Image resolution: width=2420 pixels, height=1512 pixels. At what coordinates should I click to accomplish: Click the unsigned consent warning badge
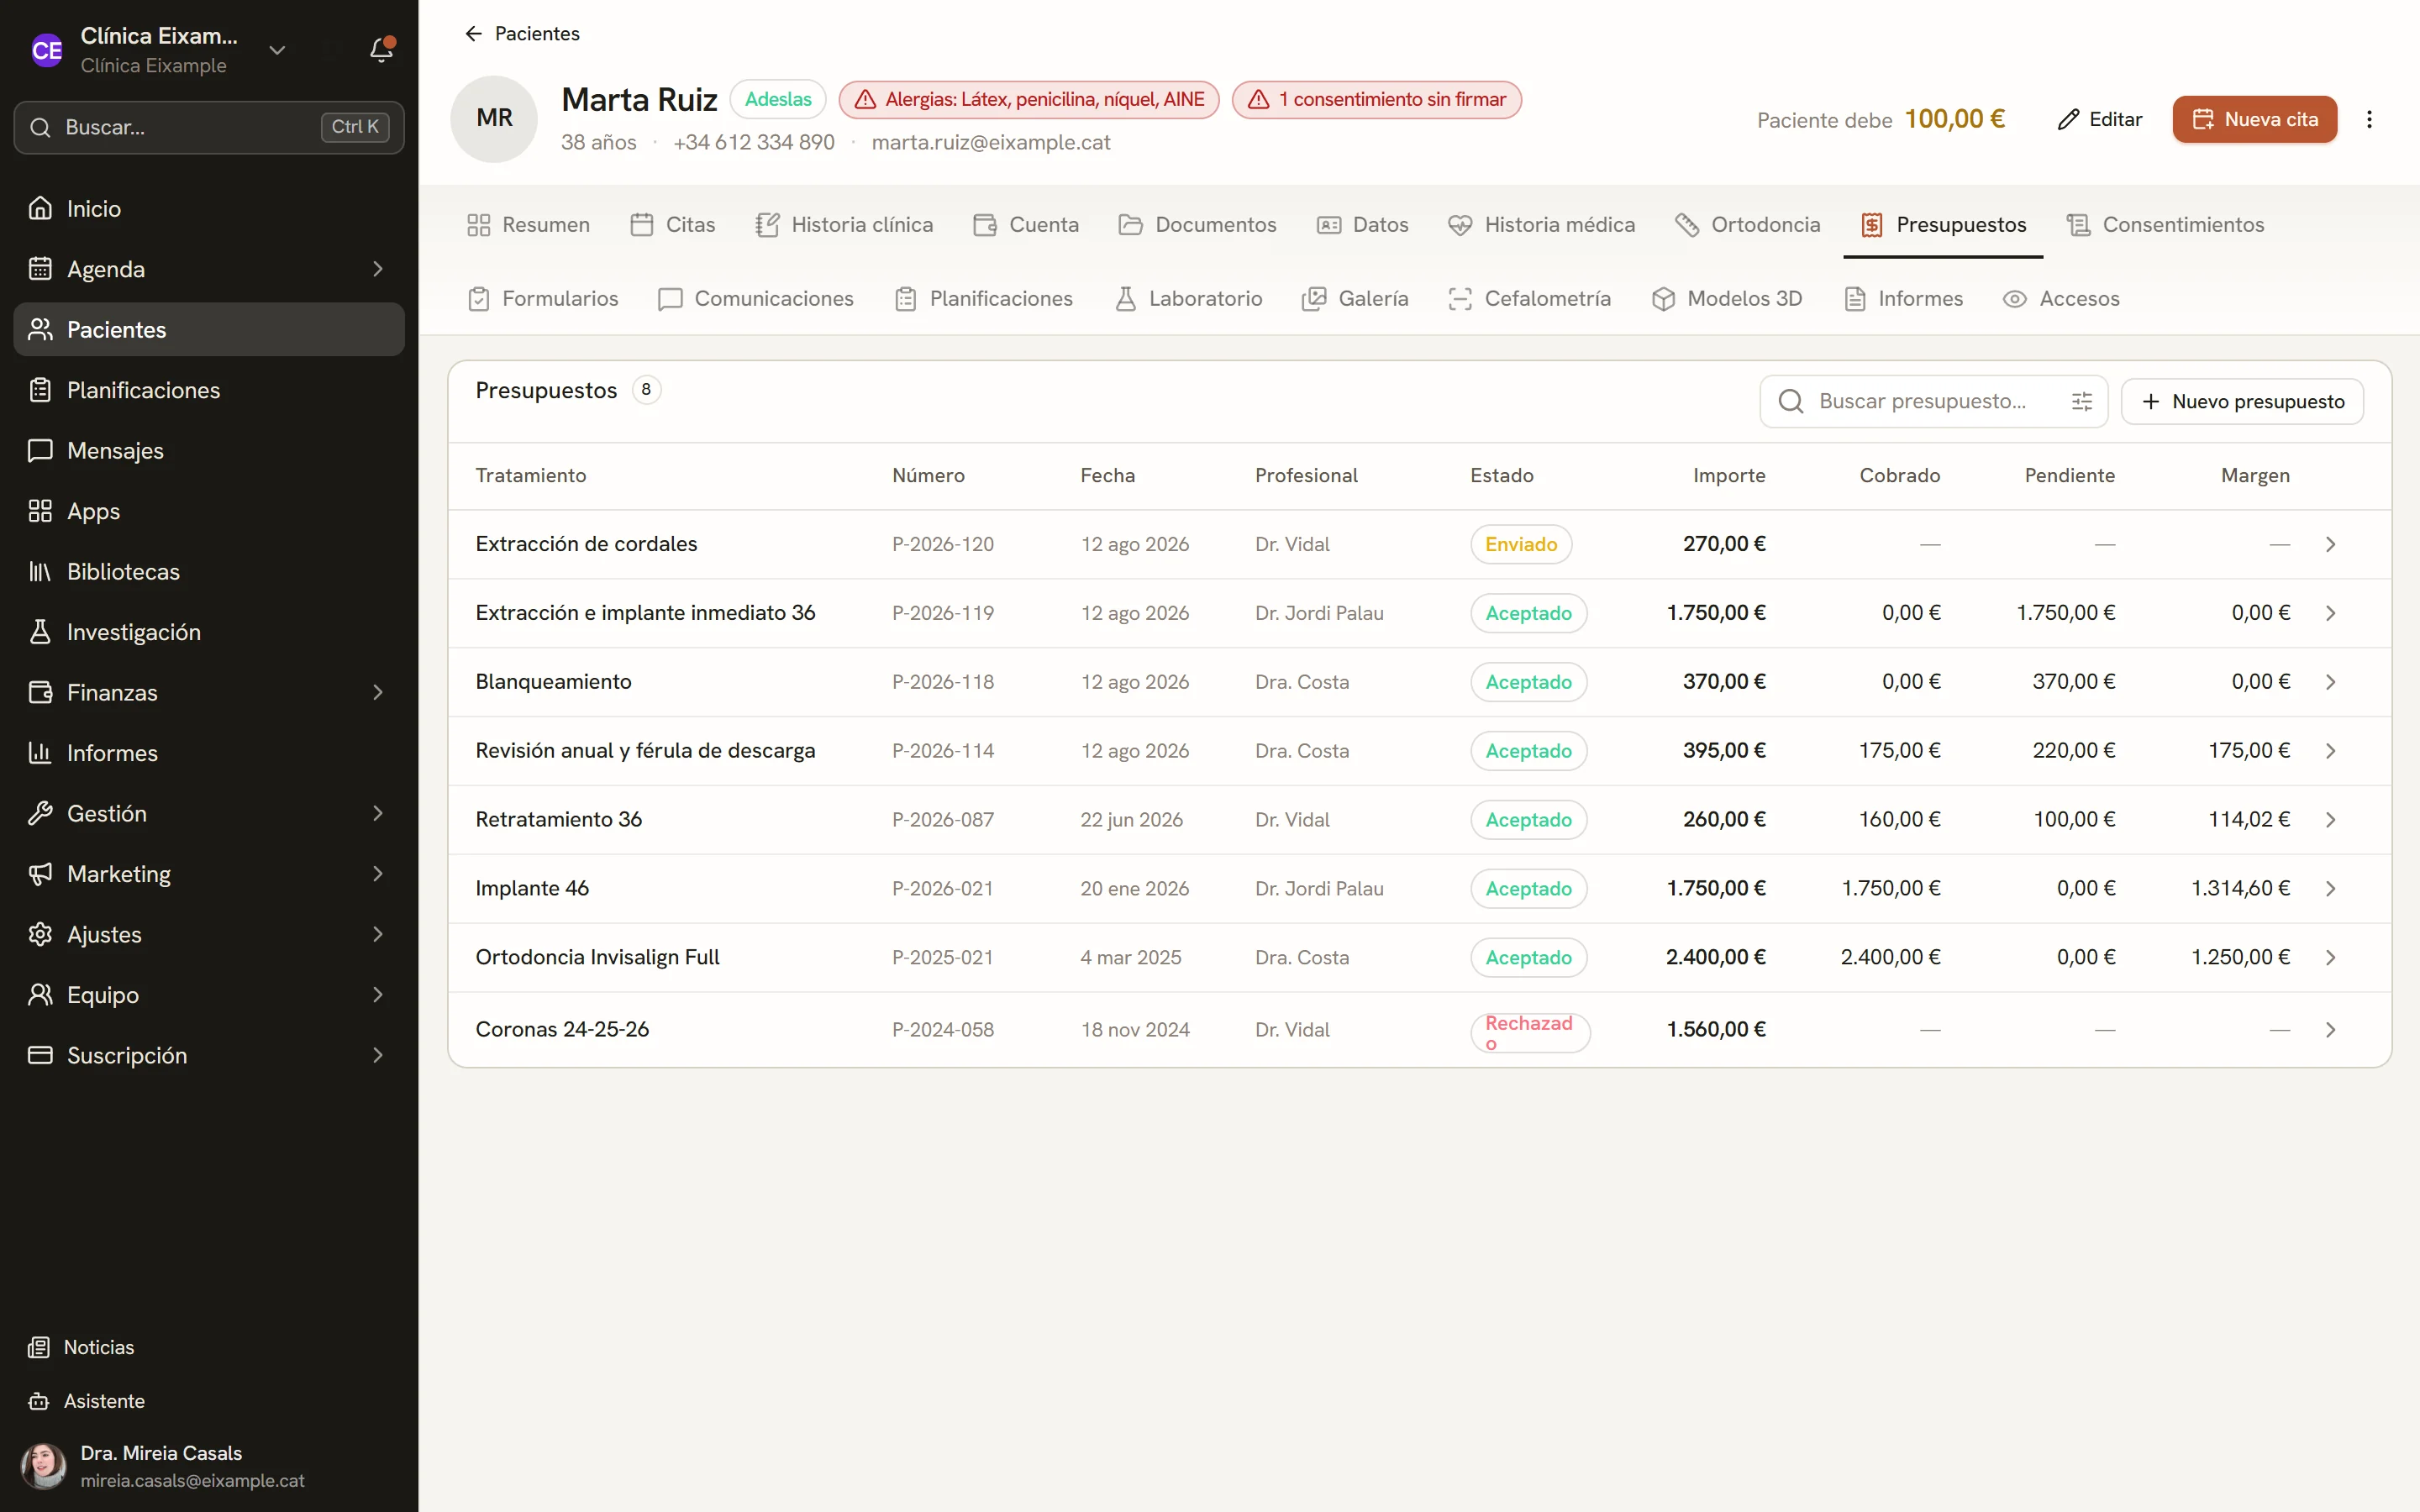(1376, 99)
